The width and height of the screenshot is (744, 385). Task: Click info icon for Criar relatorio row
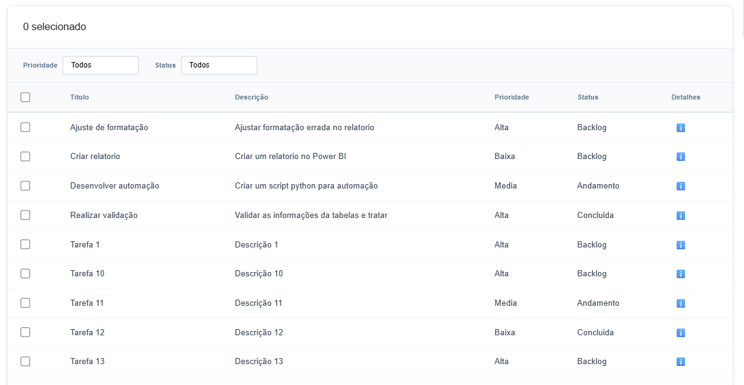pos(680,157)
